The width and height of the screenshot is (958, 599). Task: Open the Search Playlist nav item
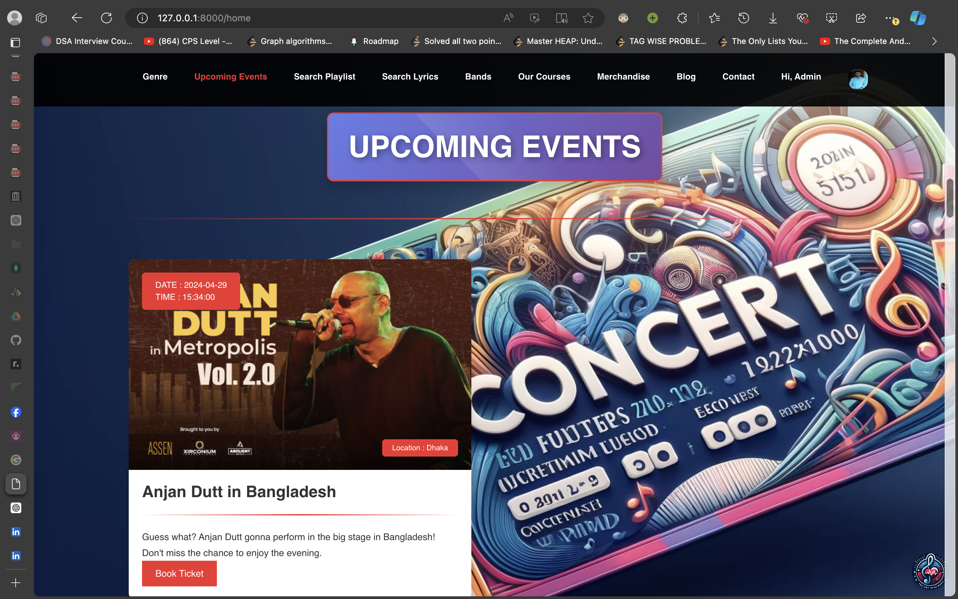[324, 77]
